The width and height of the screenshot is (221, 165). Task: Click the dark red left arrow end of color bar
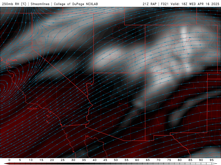[6, 164]
